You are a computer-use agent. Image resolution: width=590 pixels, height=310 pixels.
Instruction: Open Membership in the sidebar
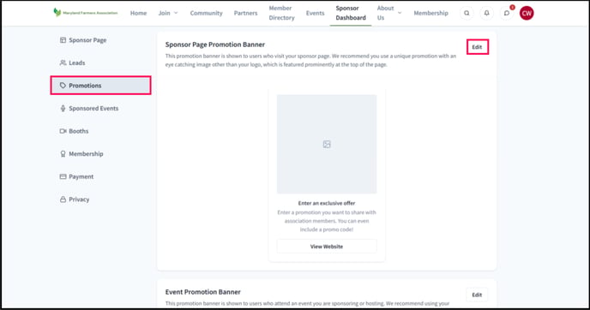[x=86, y=153]
